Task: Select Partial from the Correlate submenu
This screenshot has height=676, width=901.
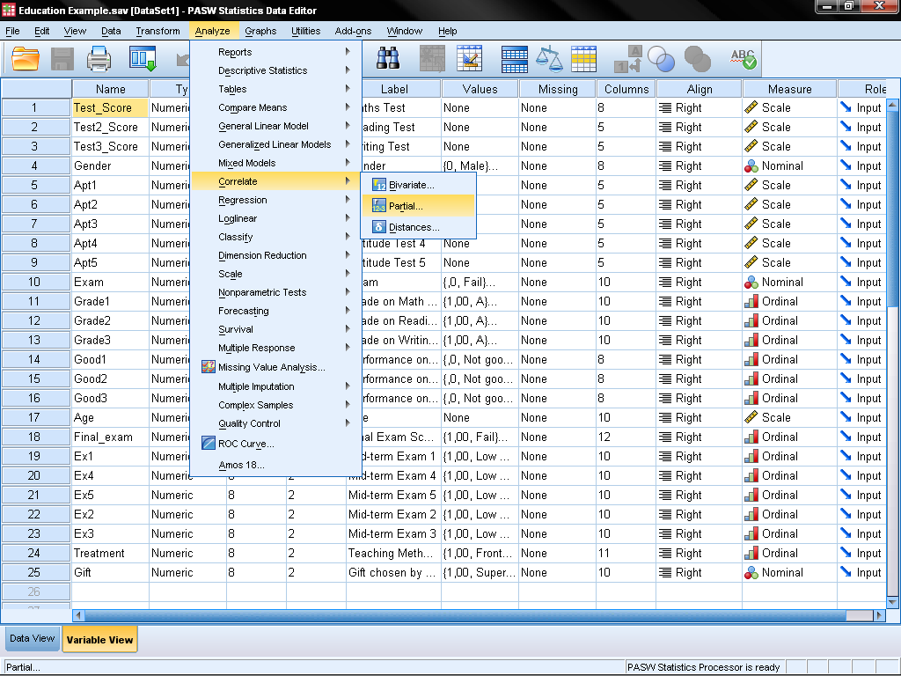Action: click(x=406, y=206)
